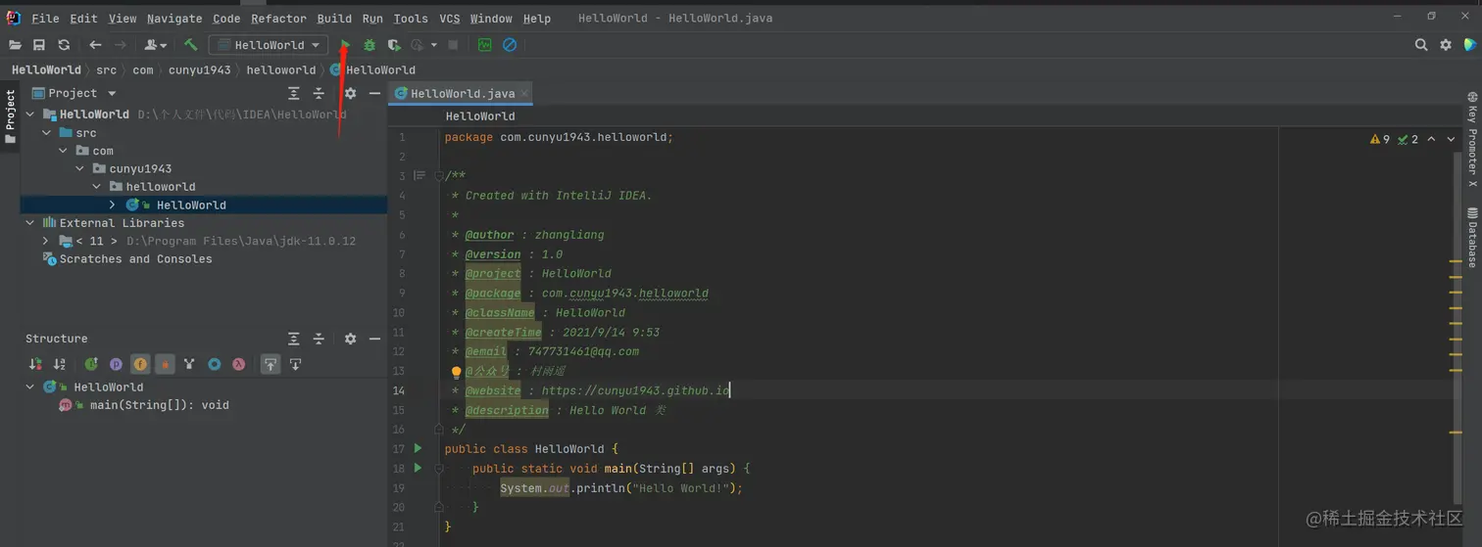Open IDE settings gear at top right
Image resolution: width=1482 pixels, height=547 pixels.
1446,45
